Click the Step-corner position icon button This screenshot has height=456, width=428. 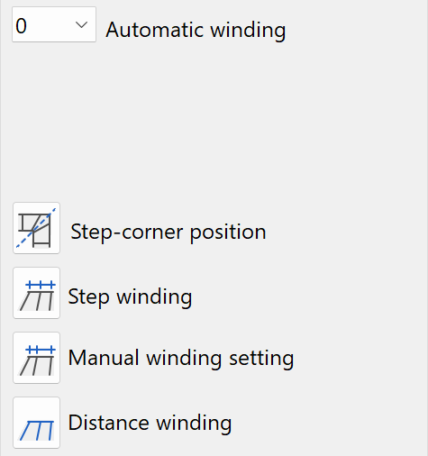36,228
